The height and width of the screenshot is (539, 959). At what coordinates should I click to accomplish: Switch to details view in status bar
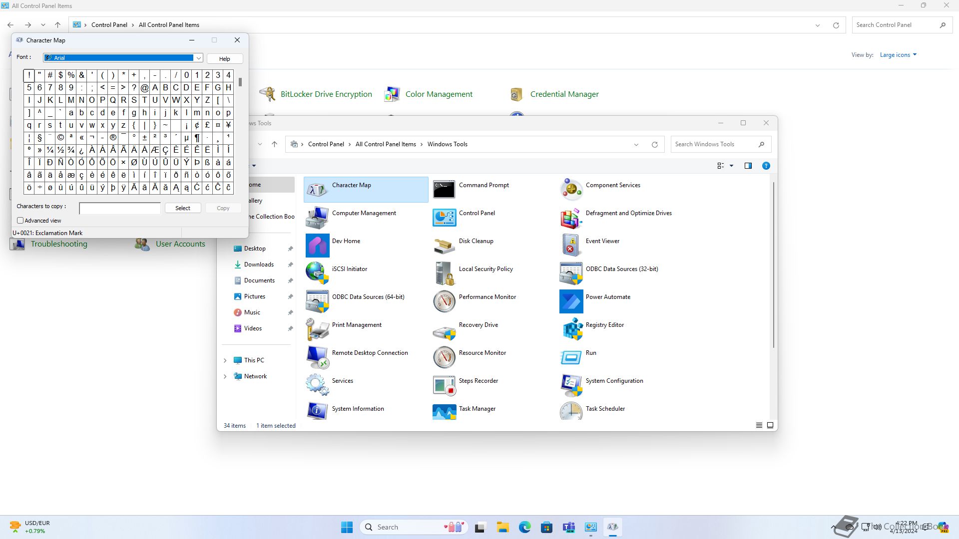[759, 426]
